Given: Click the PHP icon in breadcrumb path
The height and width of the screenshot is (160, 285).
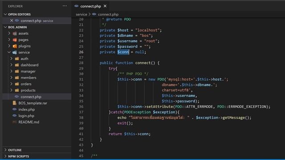Looking at the screenshot, I should [x=94, y=14].
